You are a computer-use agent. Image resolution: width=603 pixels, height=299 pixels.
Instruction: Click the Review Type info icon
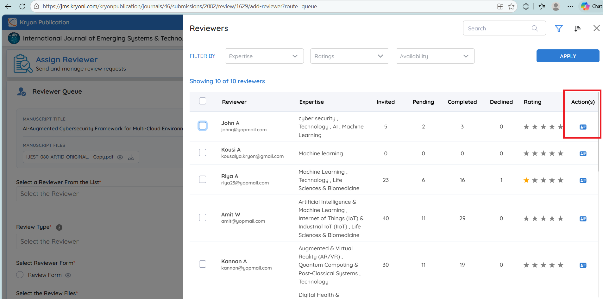pos(59,227)
